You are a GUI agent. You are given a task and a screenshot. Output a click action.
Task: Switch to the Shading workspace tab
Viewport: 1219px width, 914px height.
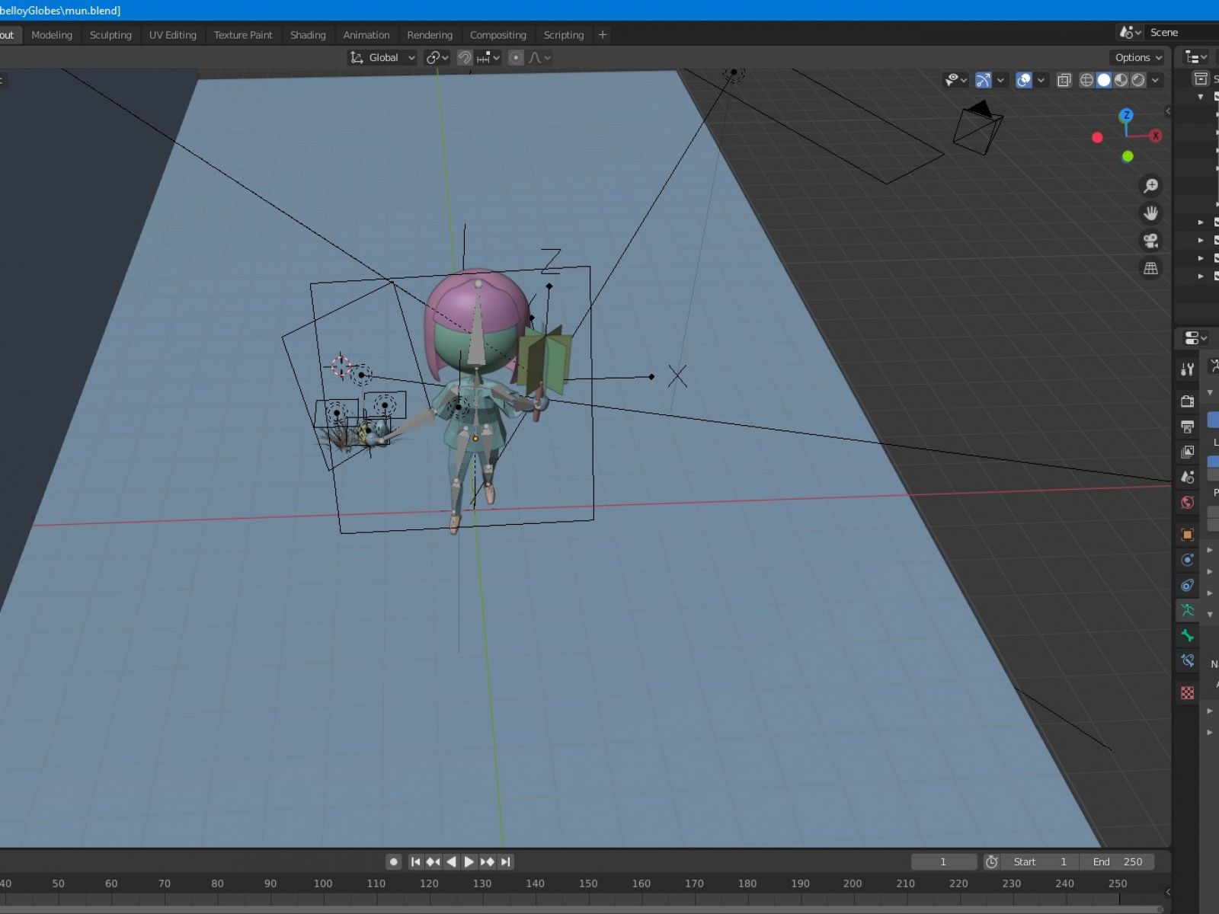point(308,35)
